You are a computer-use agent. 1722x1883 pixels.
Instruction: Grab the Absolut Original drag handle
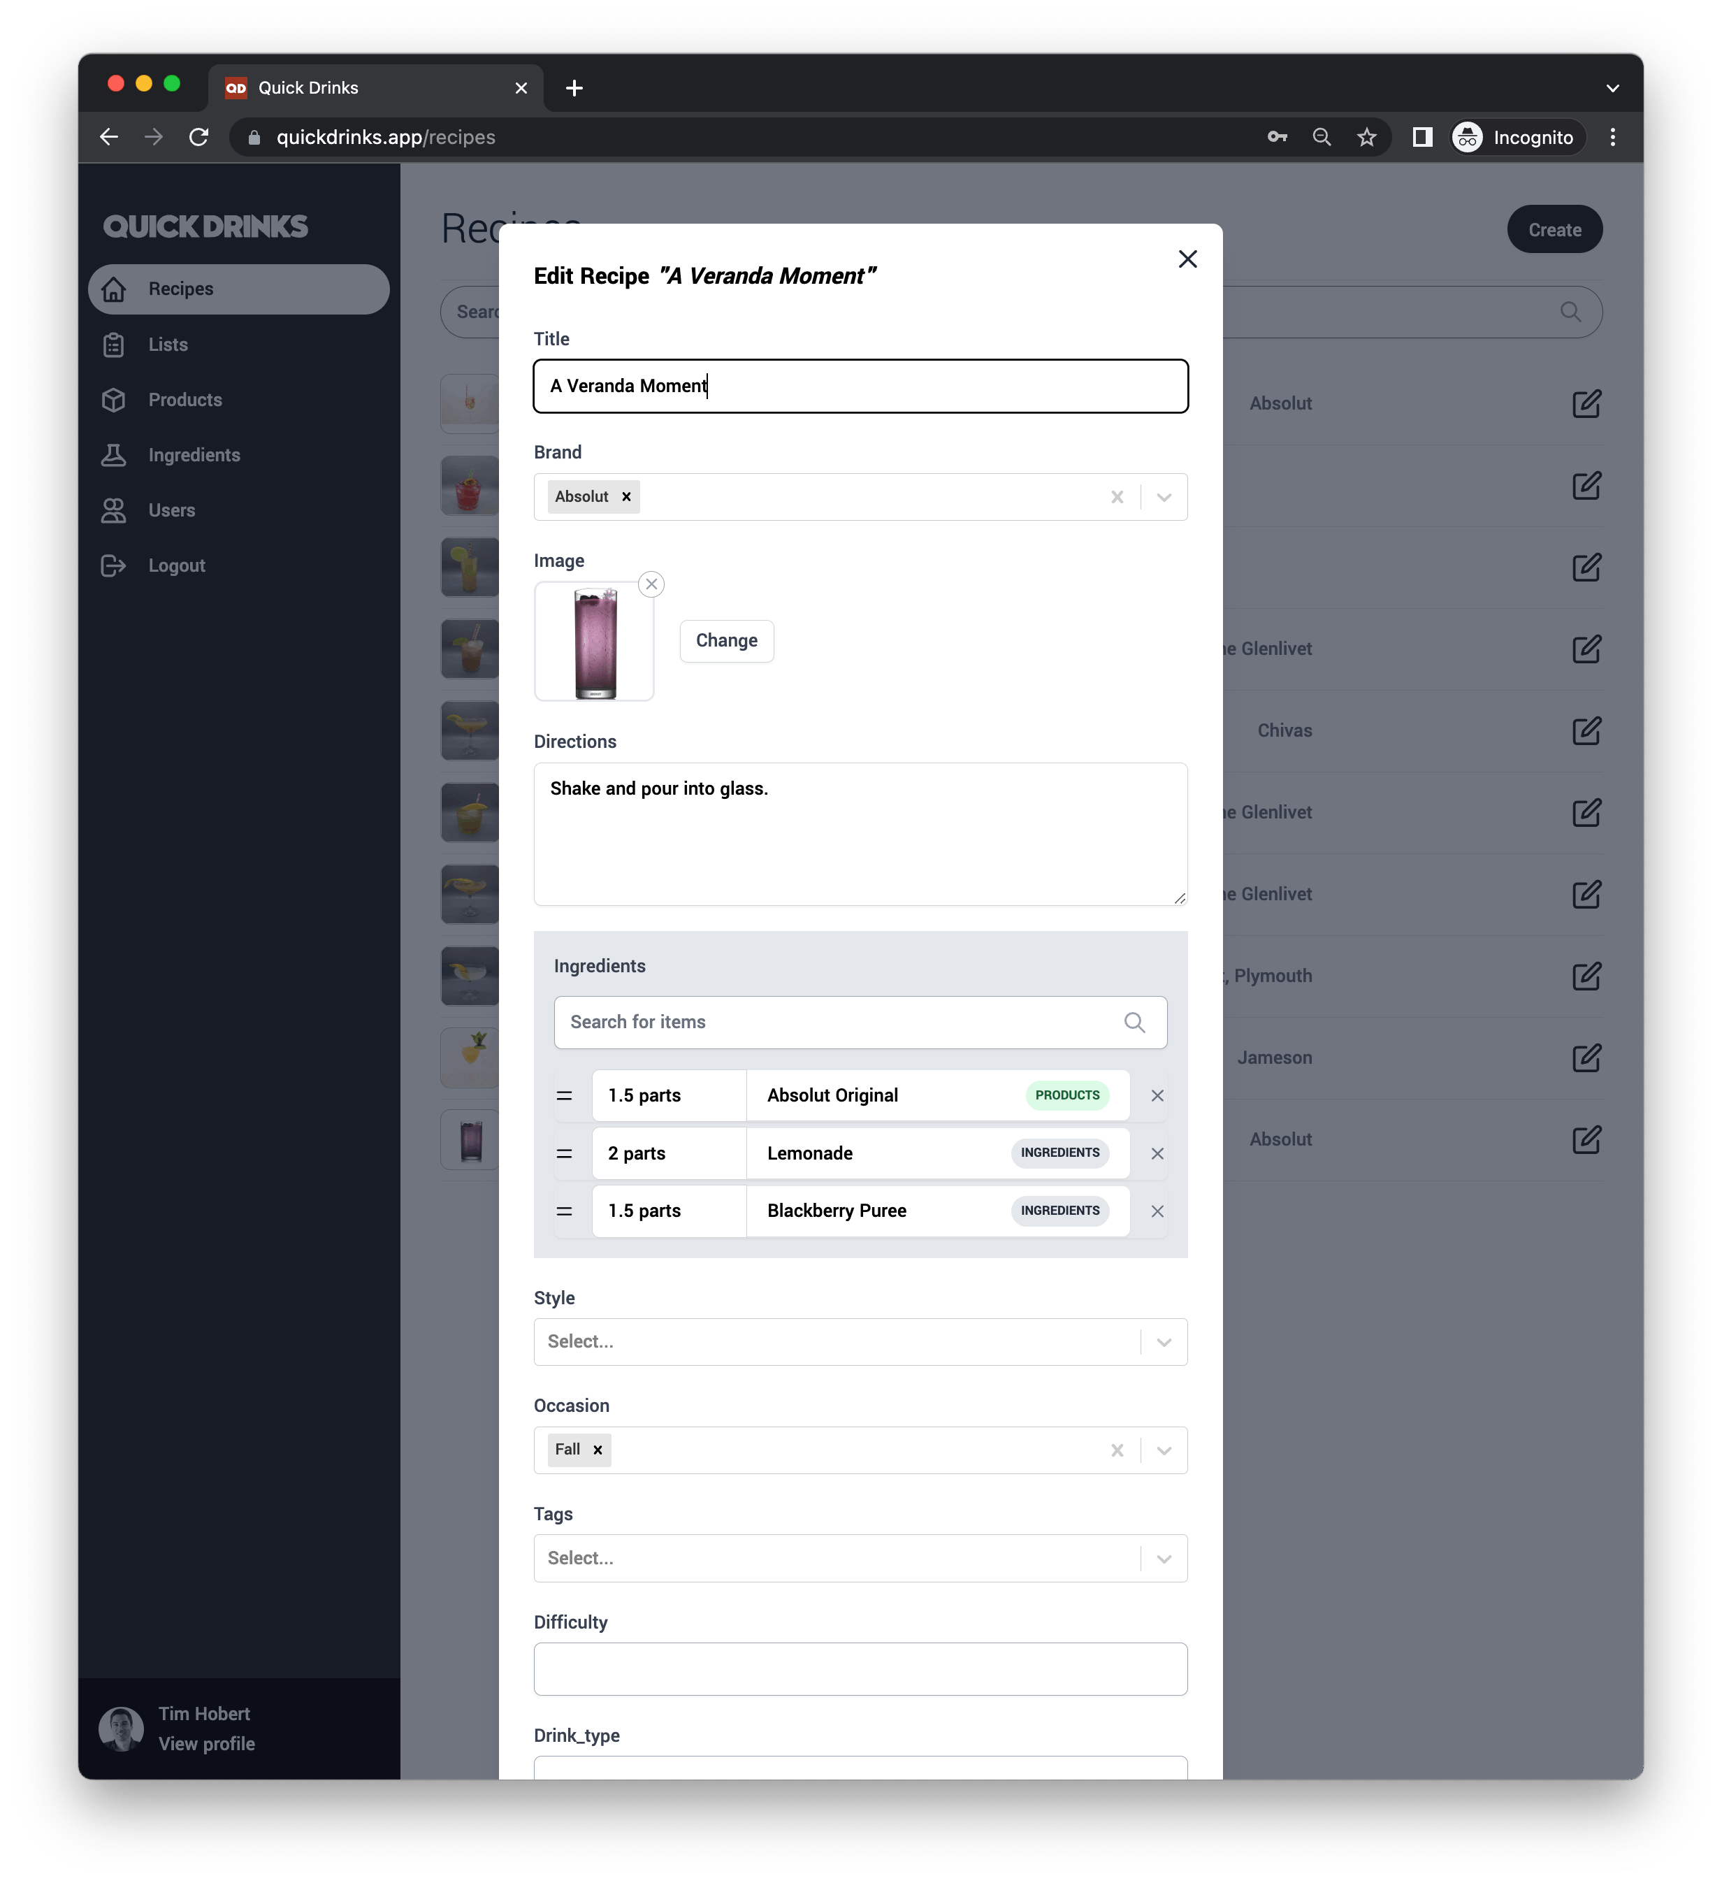click(564, 1095)
